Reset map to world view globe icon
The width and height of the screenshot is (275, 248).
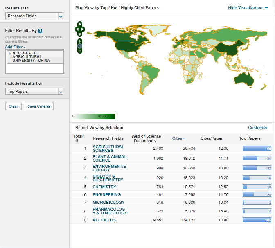coord(80,46)
